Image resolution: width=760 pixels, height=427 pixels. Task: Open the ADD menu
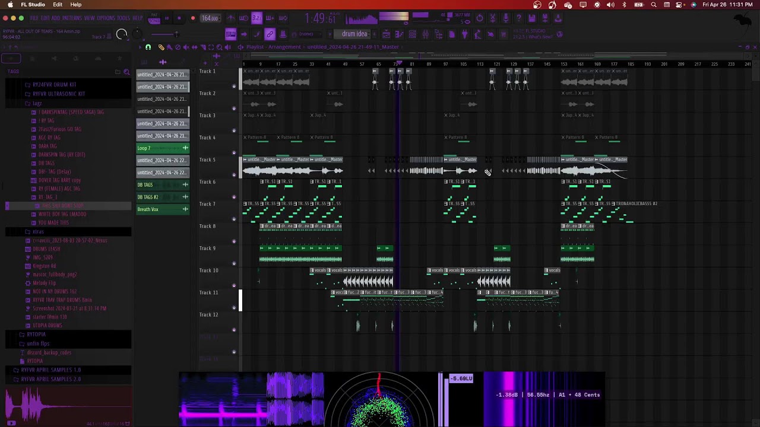[56, 18]
